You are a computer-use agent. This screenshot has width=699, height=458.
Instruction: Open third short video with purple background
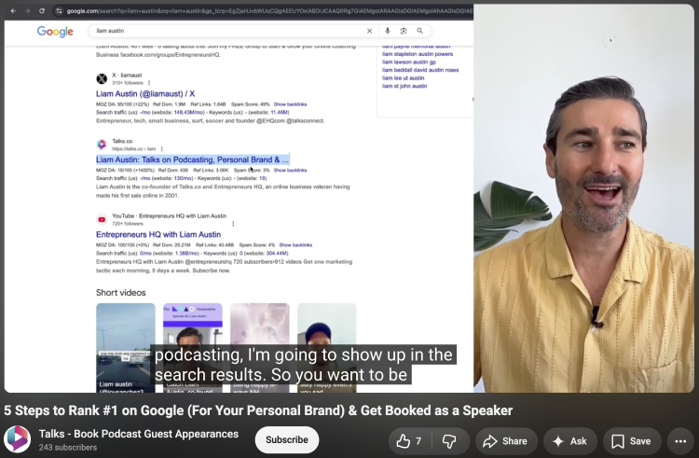point(260,348)
